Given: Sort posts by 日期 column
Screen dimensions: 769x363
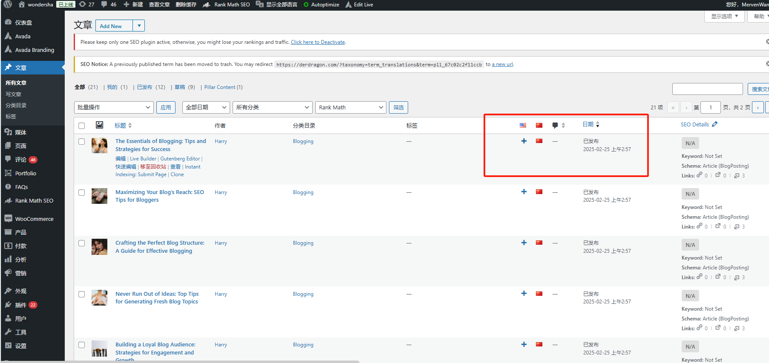Looking at the screenshot, I should pos(591,124).
